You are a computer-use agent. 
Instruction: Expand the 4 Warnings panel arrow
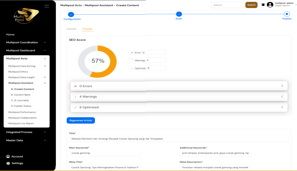[282, 96]
